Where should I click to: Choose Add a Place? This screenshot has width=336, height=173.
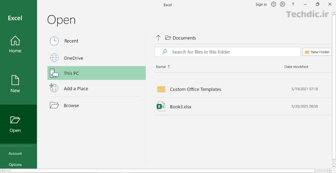tap(97, 88)
